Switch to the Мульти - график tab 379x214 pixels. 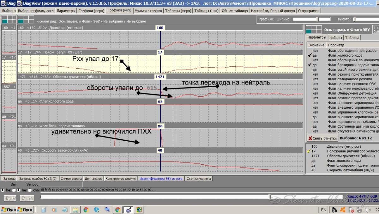coord(148,11)
